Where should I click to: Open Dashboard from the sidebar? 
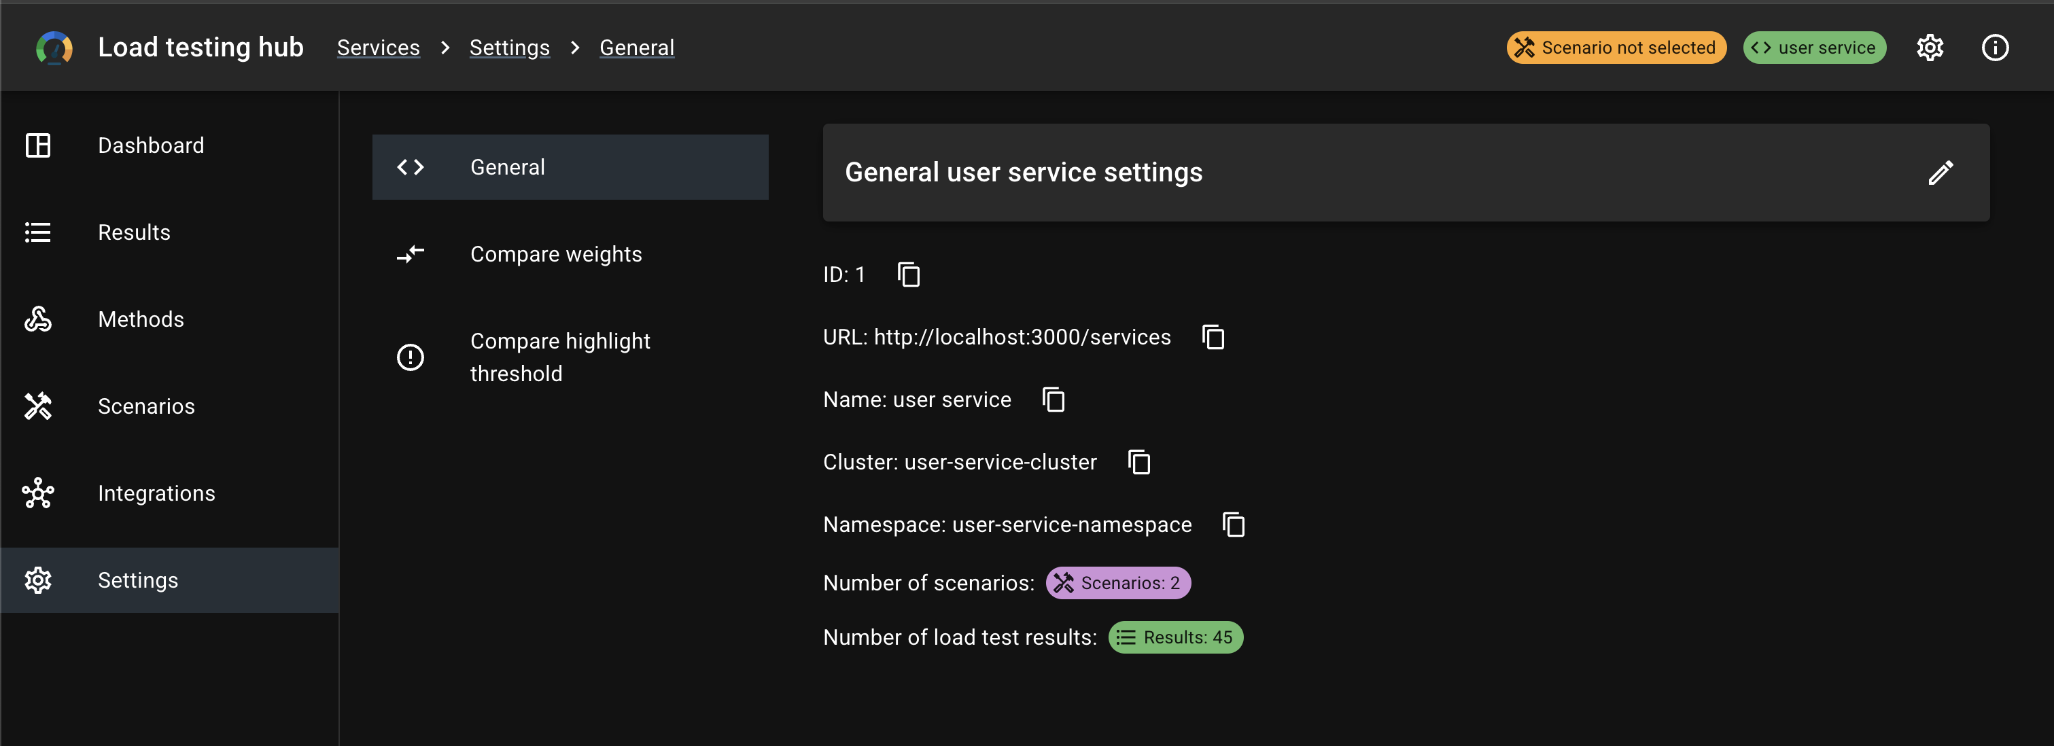coord(170,145)
